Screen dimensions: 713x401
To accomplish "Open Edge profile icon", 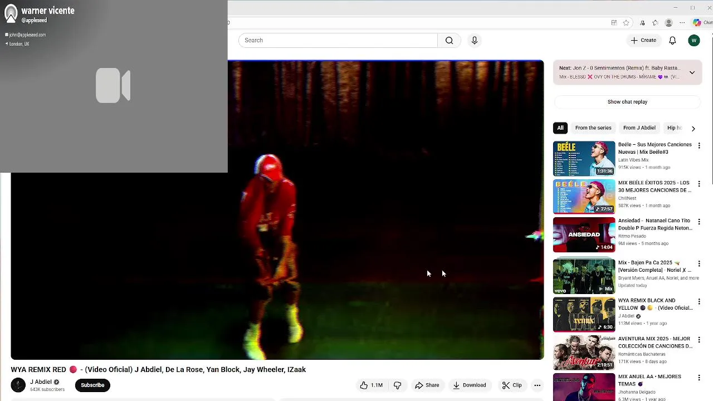I will click(669, 23).
